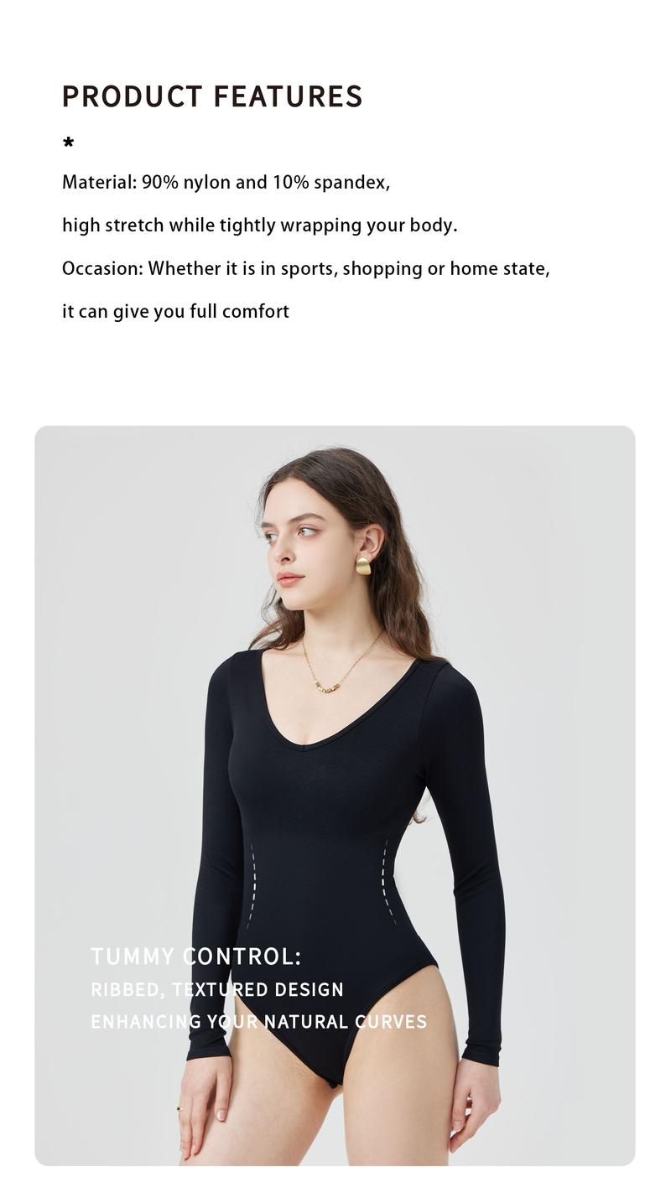671x1182 pixels.
Task: Click the RIBBED, TEXTURED DESIGN caption
Action: point(217,990)
